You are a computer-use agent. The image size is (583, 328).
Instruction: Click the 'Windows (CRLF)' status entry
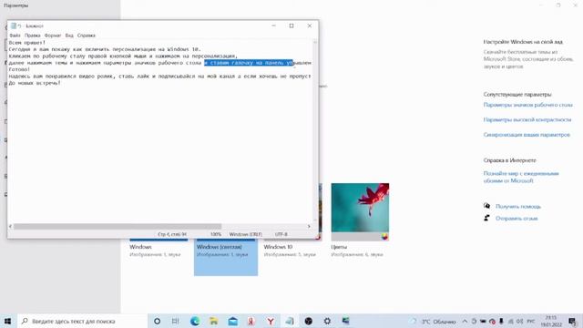(245, 234)
